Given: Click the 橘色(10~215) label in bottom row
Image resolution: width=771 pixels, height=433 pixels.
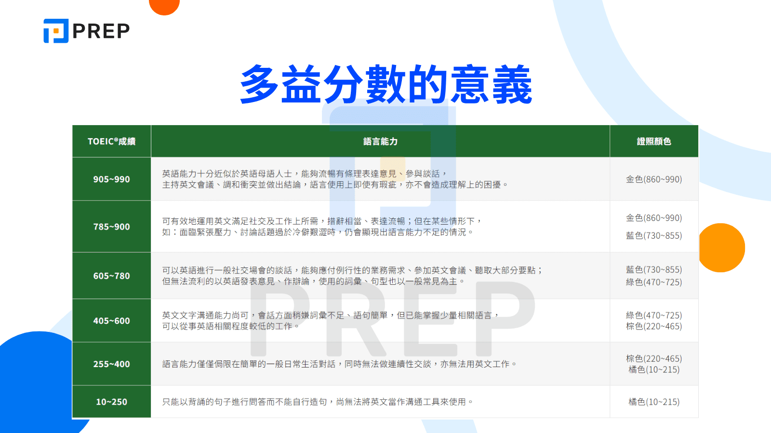Looking at the screenshot, I should tap(653, 402).
